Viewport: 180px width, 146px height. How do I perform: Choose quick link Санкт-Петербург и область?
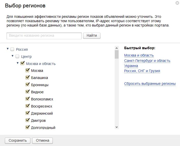(147, 61)
